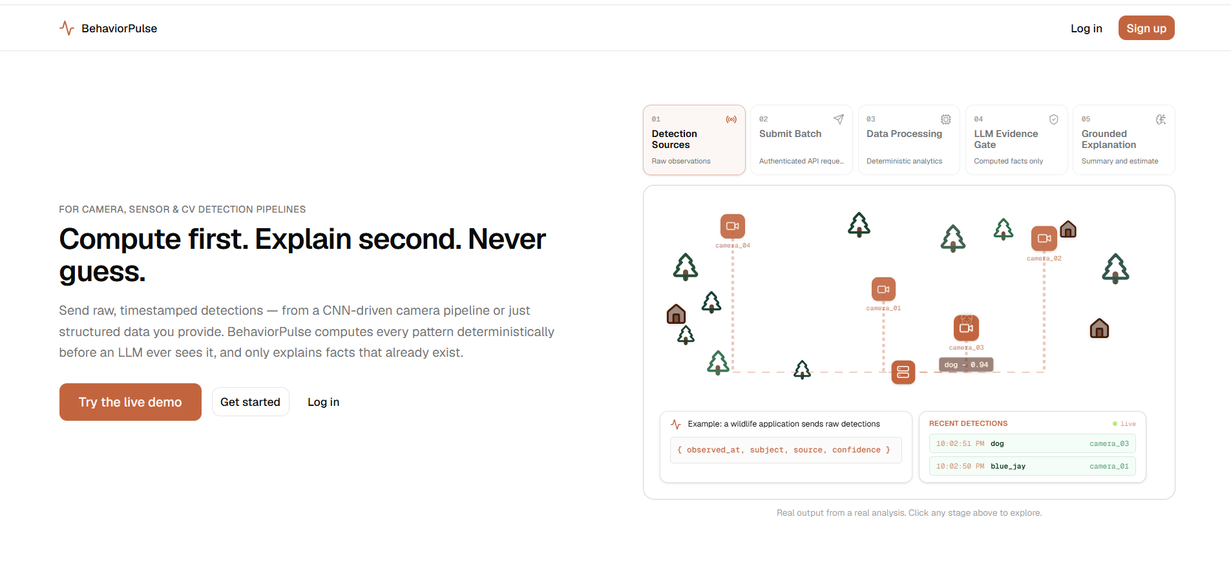Click the Get started button

pos(250,402)
